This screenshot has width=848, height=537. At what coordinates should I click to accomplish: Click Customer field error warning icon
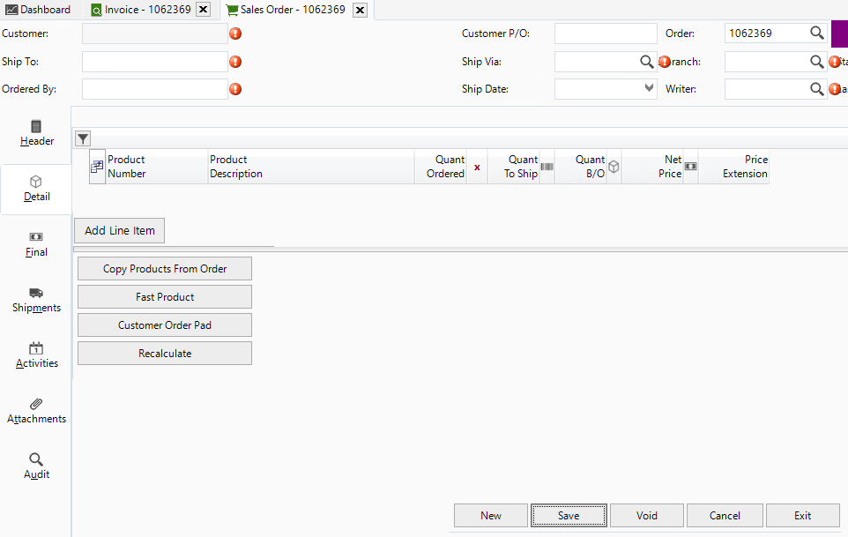pyautogui.click(x=235, y=34)
